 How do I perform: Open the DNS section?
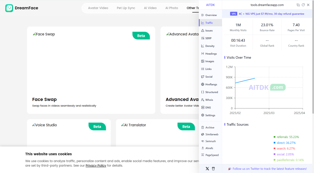point(210,107)
